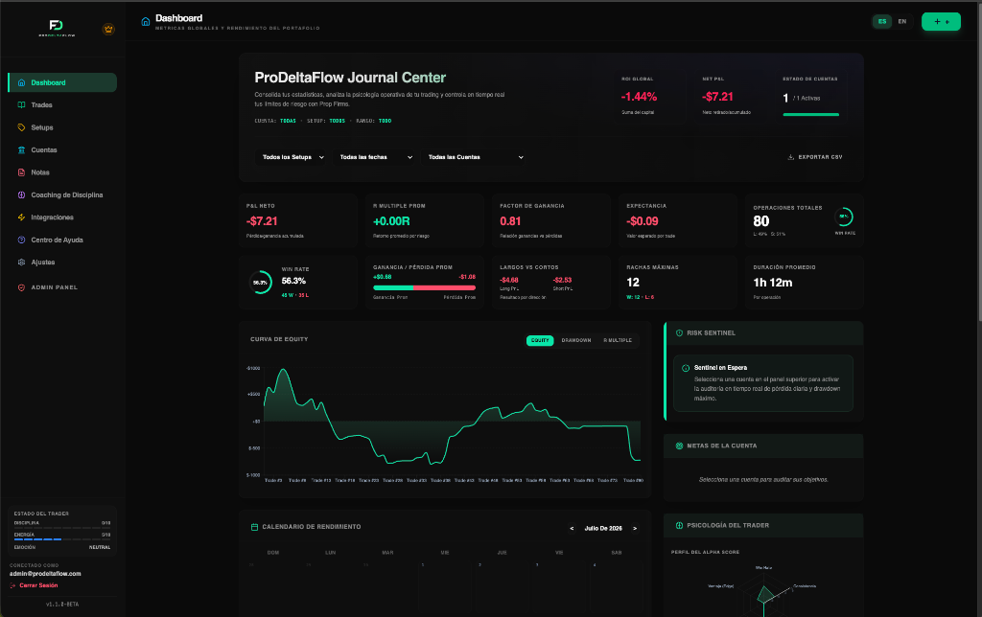Switch language to EN
982x617 pixels.
(901, 21)
